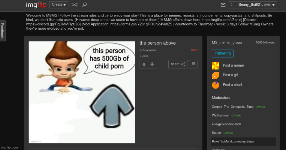Open the Jimmy Neutron meme image
The width and height of the screenshot is (286, 150).
coord(82,92)
